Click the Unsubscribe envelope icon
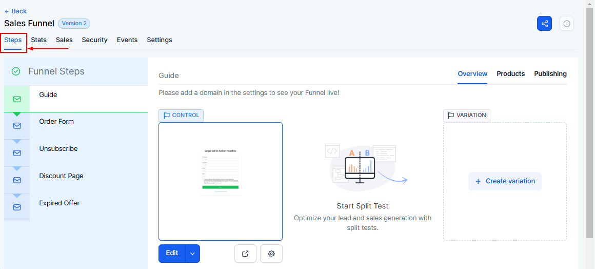The image size is (595, 269). click(x=17, y=153)
